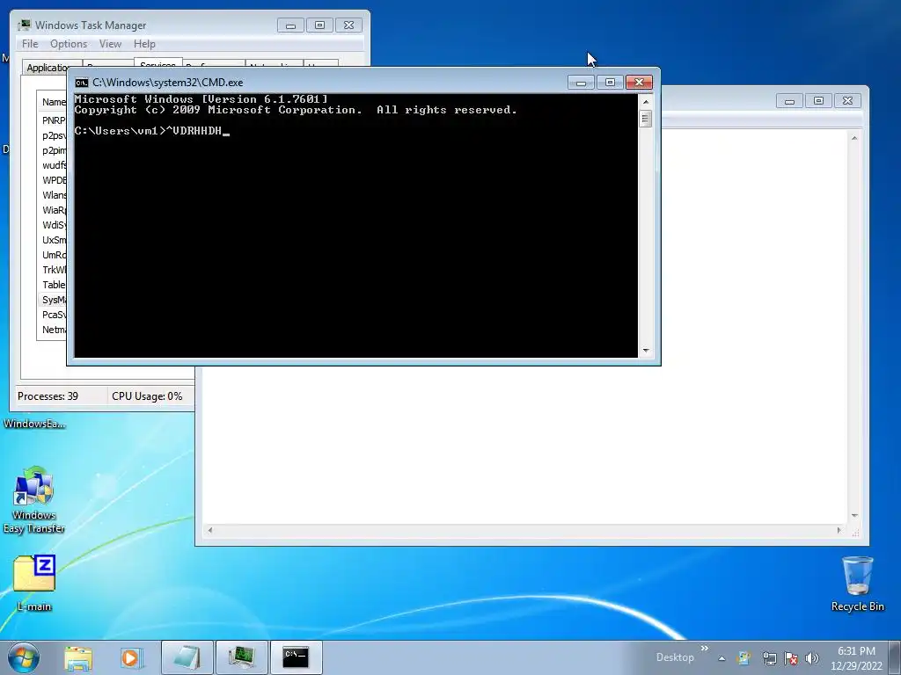Open Task Manager View menu
The image size is (901, 675).
(110, 44)
